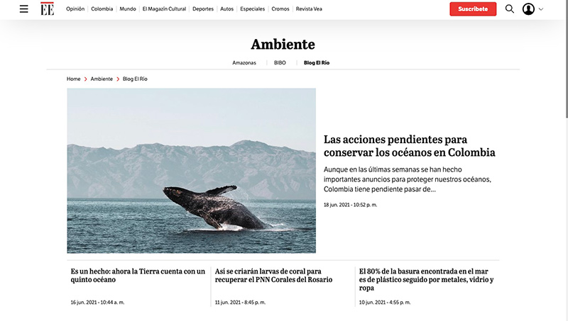The height and width of the screenshot is (321, 568).
Task: Select El Magazín Cultural in the top navigation
Action: 164,9
